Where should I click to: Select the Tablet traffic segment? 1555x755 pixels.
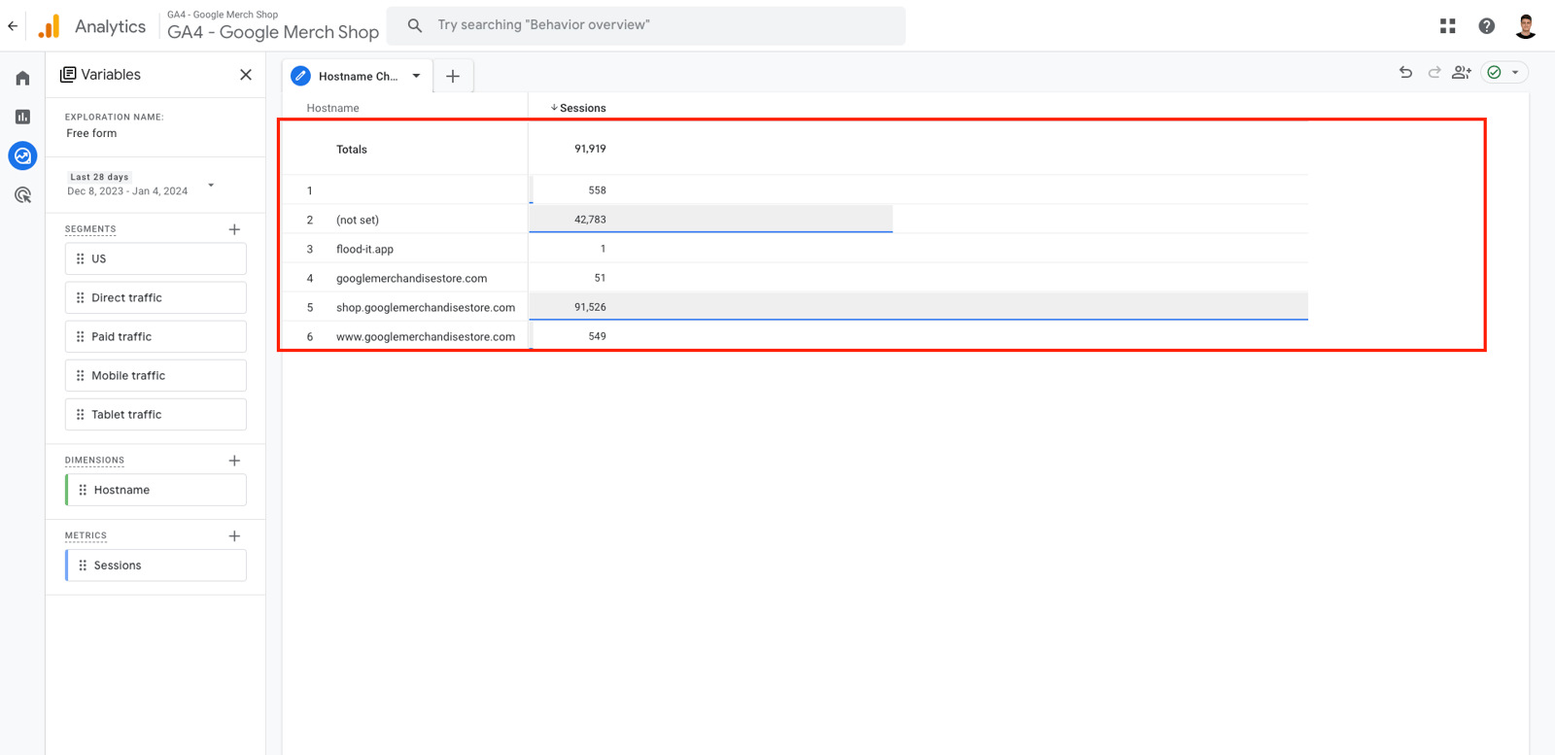click(x=155, y=414)
